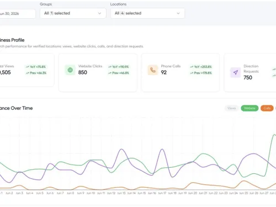The width and height of the screenshot is (276, 207).
Task: Click the Phone Calls YoY badge
Action: [201, 67]
